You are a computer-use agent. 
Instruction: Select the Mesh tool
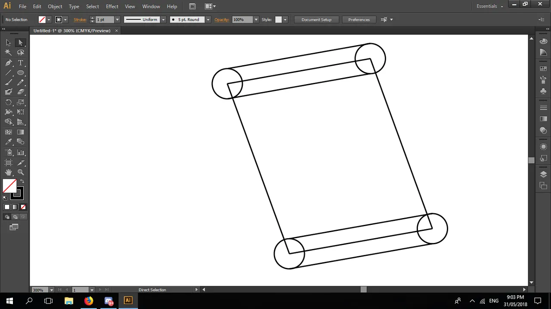pyautogui.click(x=9, y=132)
